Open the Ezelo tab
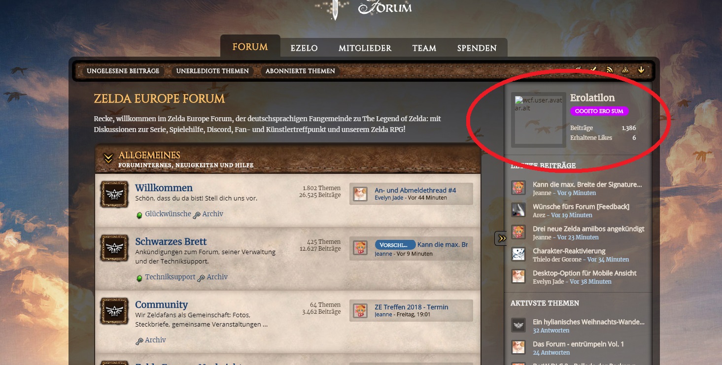The width and height of the screenshot is (722, 365). pos(304,48)
